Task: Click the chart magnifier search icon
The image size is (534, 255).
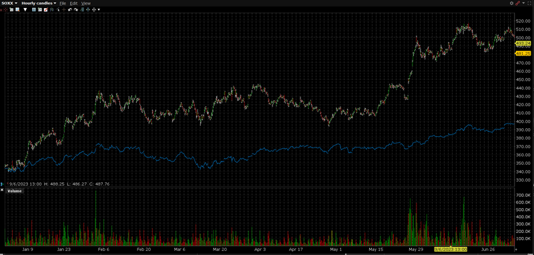Action: (17, 9)
